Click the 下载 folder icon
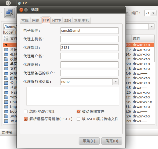 coord(6,92)
